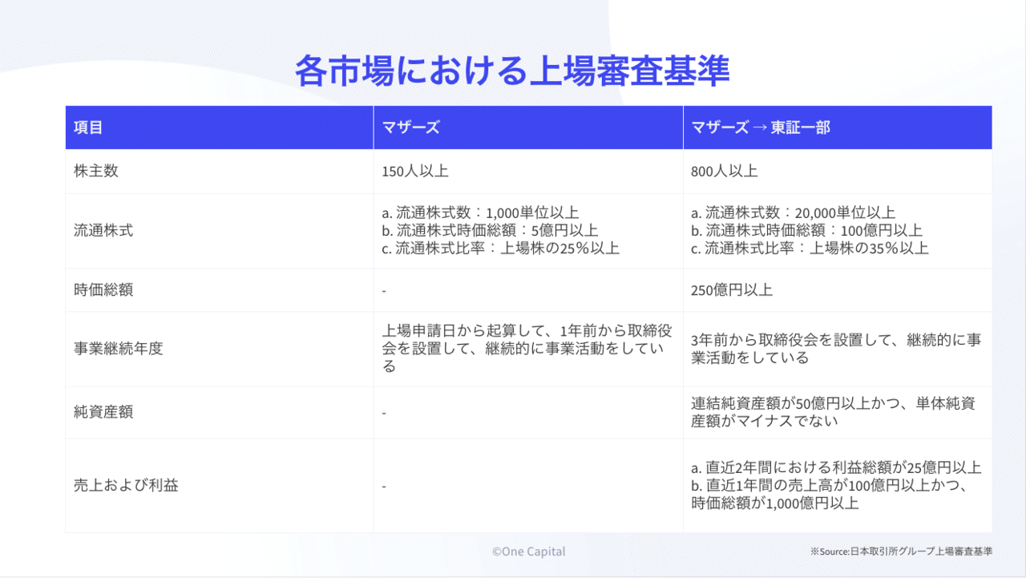Click the 純資産額 row label
The width and height of the screenshot is (1026, 578).
click(103, 412)
